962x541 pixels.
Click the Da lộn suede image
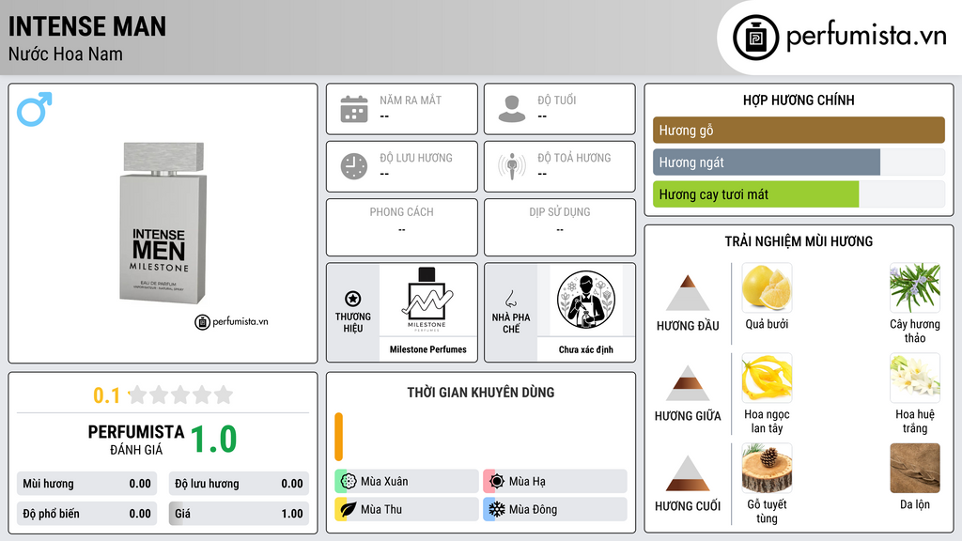click(x=915, y=468)
